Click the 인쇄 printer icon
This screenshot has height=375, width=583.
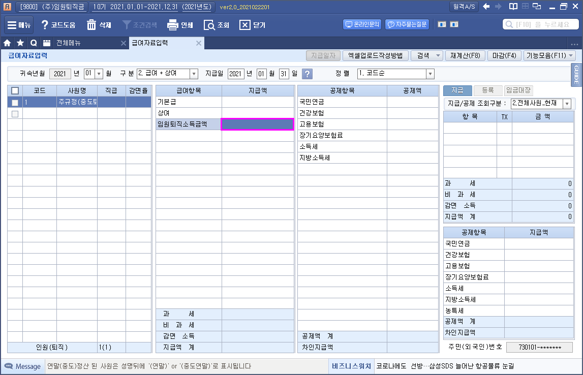[x=172, y=25]
